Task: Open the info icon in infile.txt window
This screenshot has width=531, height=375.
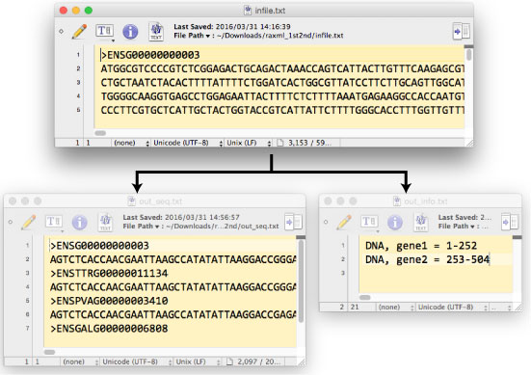Action: coord(130,32)
